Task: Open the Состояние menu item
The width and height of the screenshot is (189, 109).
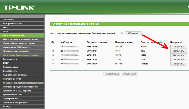Action: click(x=8, y=20)
